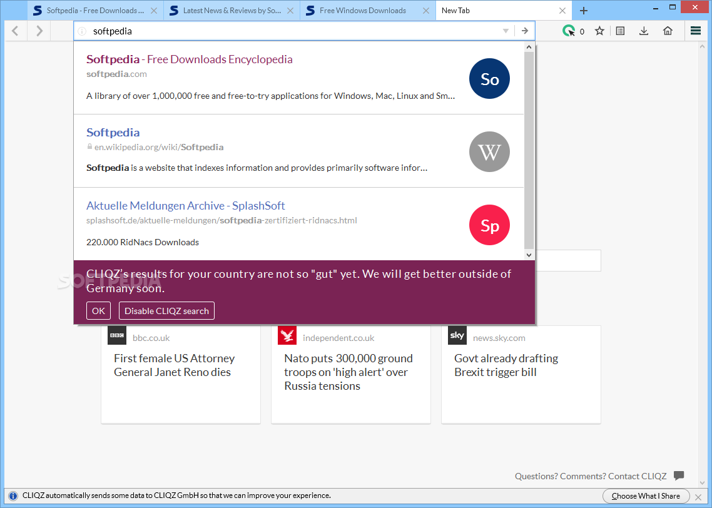Open a new tab with plus button

(584, 11)
